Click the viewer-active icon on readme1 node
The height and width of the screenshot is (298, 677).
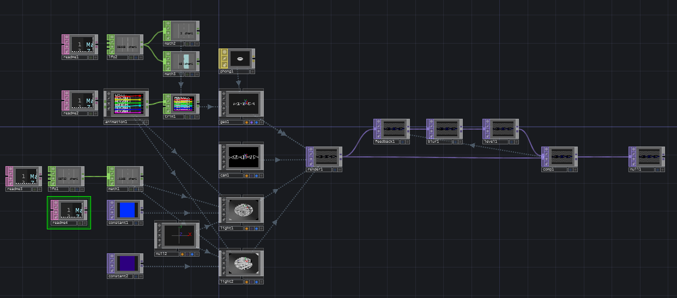pyautogui.click(x=66, y=38)
